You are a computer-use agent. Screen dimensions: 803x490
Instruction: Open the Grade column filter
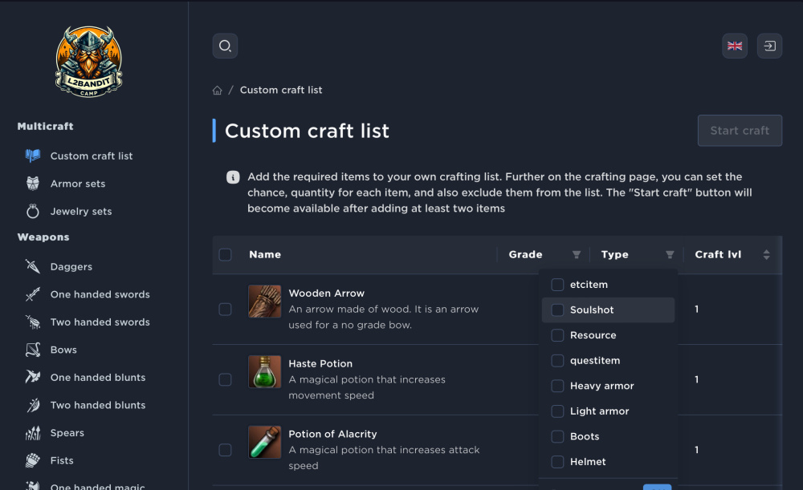pyautogui.click(x=576, y=255)
